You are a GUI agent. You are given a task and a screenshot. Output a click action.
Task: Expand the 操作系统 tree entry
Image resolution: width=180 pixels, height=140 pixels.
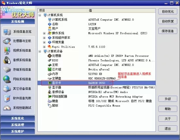click(x=44, y=33)
